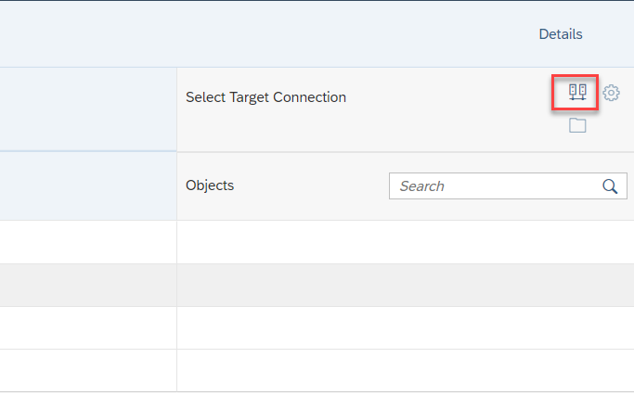Select the gray shaded row in objects list
The width and height of the screenshot is (634, 396).
pos(406,286)
